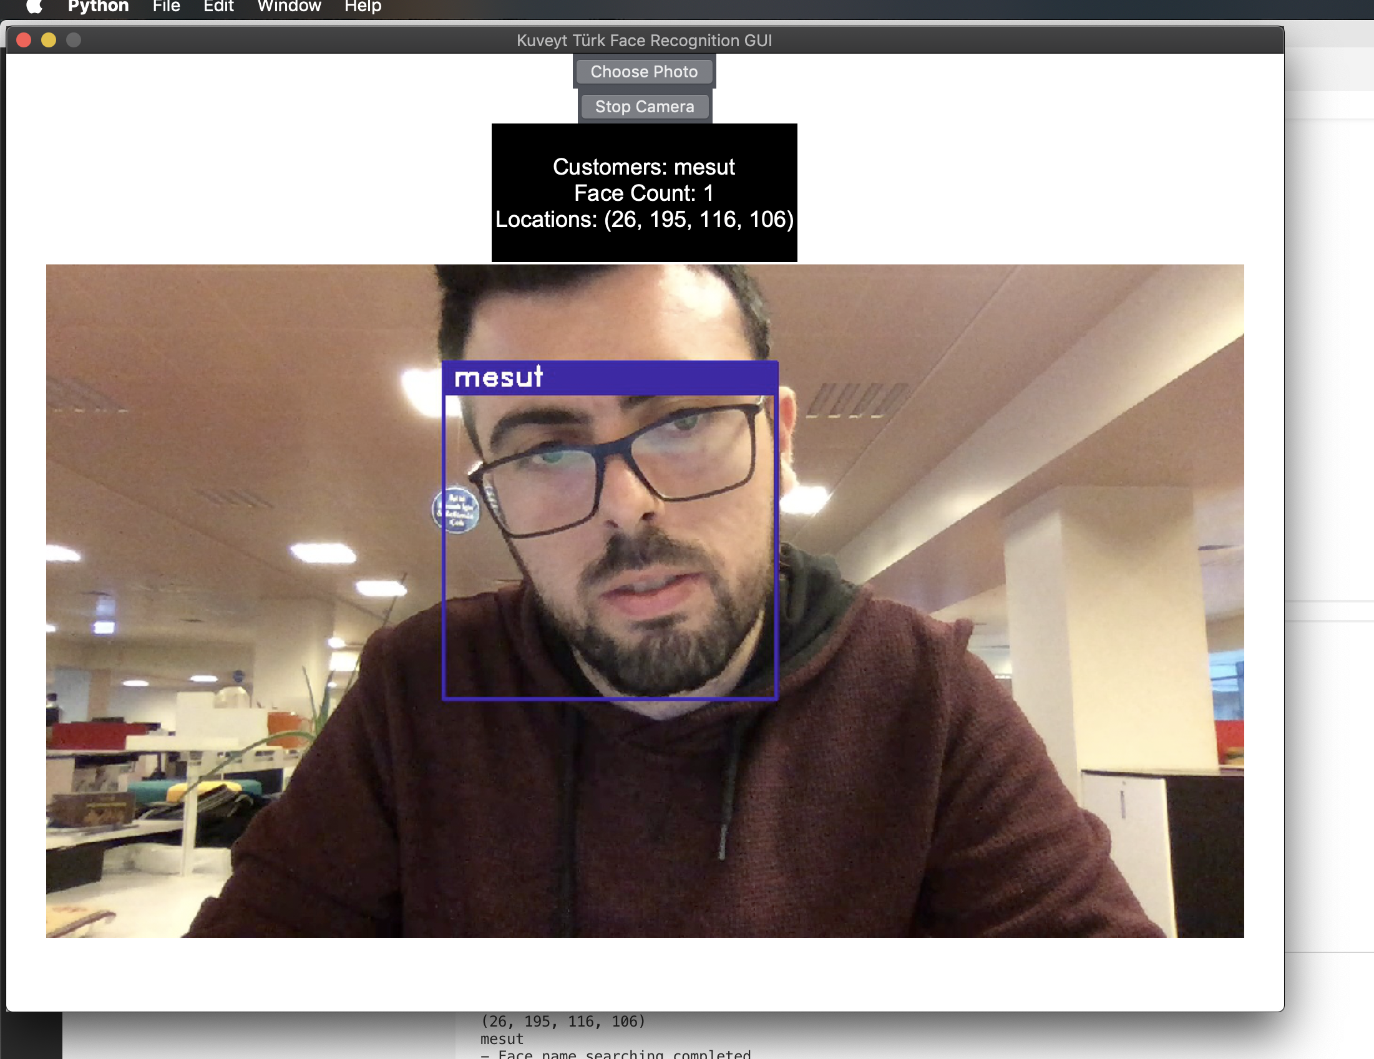The width and height of the screenshot is (1374, 1059).
Task: Click the terminal line (26, 195, 116, 106)
Action: pos(563,1022)
